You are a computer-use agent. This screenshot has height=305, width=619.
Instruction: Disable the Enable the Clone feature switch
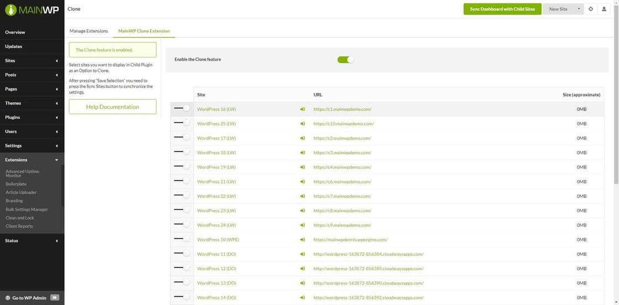(x=345, y=60)
